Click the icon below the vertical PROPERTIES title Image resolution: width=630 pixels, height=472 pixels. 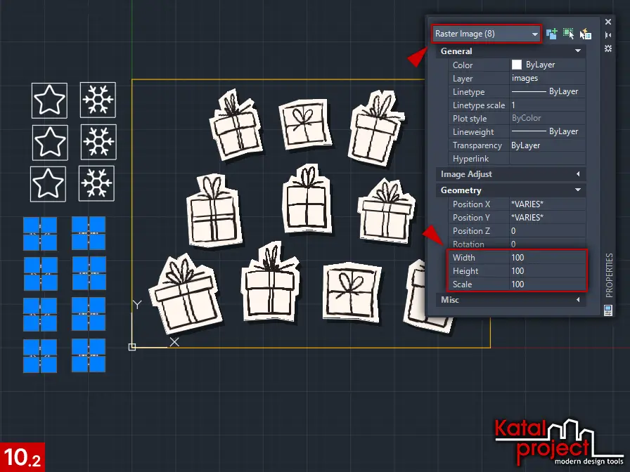click(608, 309)
